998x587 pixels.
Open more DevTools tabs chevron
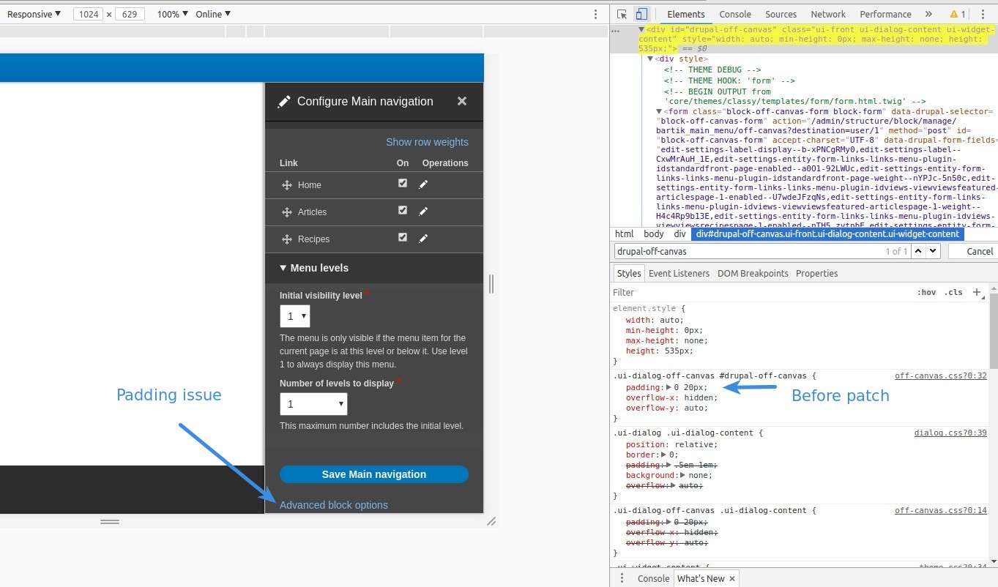click(x=928, y=14)
